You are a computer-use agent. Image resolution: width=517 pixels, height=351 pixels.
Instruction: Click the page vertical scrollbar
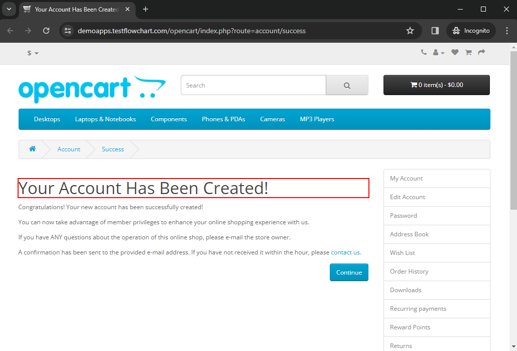click(x=513, y=131)
